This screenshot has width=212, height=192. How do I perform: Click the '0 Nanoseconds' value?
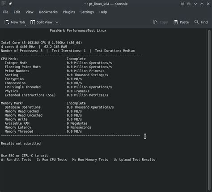coord(79,127)
